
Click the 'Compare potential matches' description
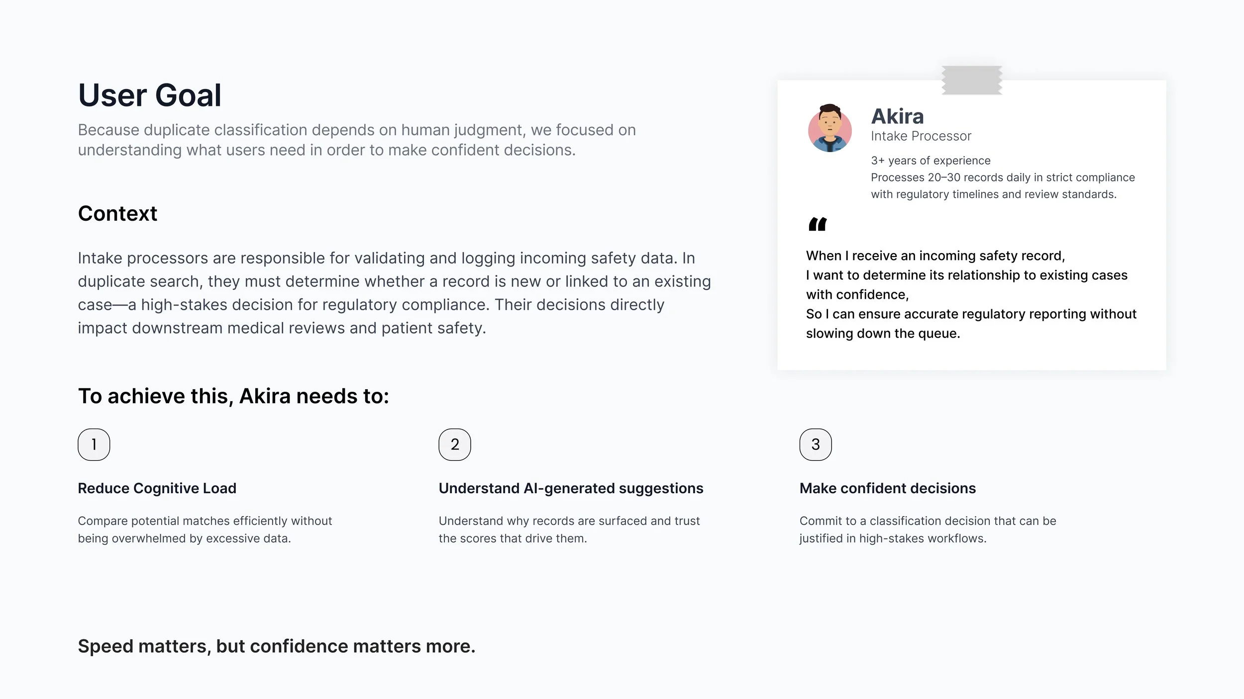tap(205, 529)
